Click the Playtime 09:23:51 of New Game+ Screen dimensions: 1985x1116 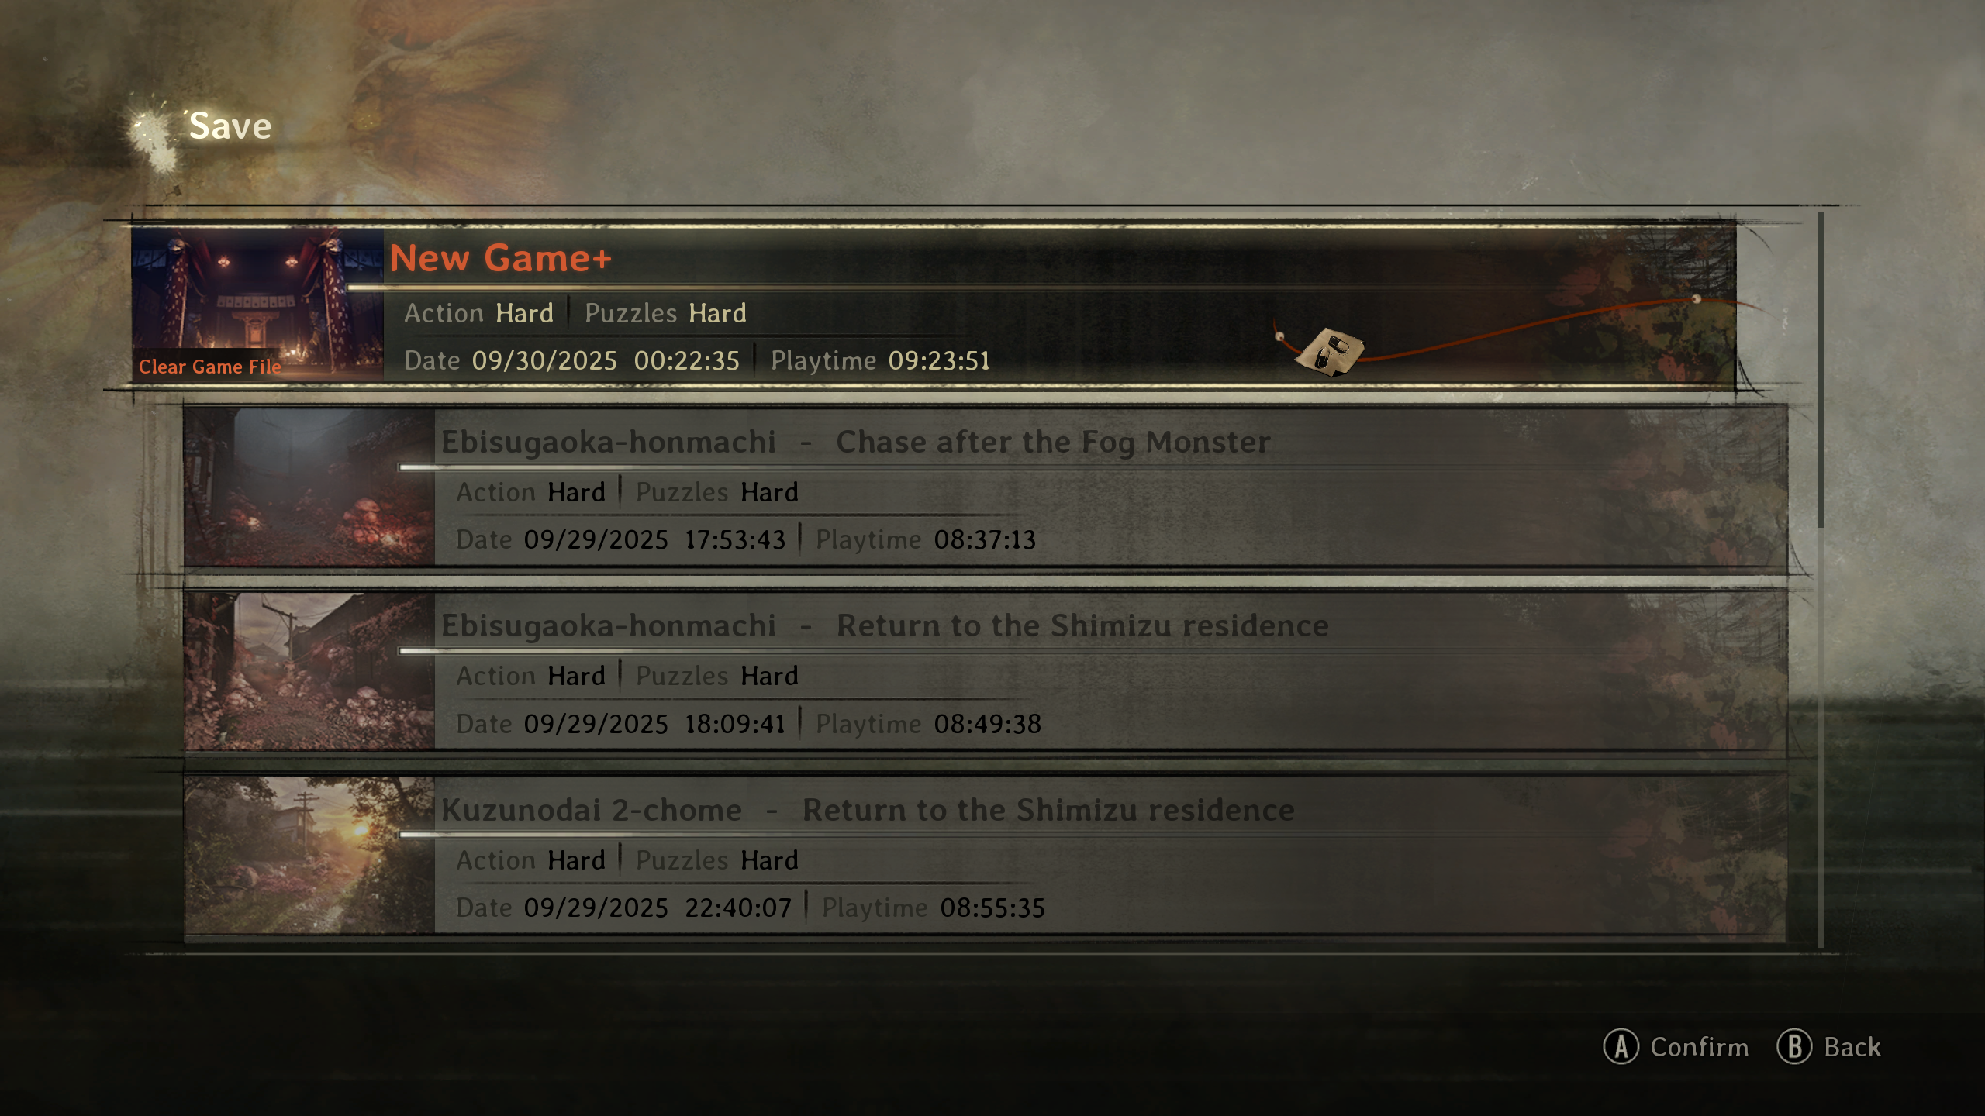(880, 360)
